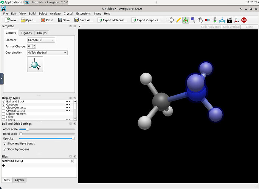Click the Close file toolbar button
Viewport: 259px width, 189px height.
point(47,20)
